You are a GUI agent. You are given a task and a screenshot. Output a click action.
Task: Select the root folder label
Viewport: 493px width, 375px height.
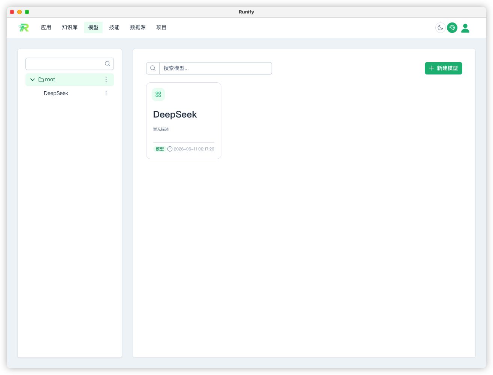coord(50,80)
